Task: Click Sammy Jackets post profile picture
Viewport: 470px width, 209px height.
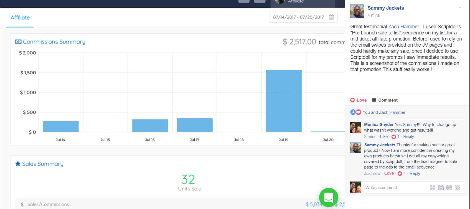Action: point(357,11)
